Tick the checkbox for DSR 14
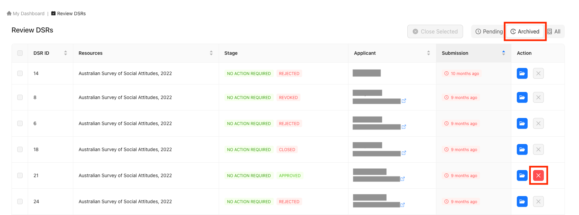Image resolution: width=579 pixels, height=215 pixels. point(20,73)
